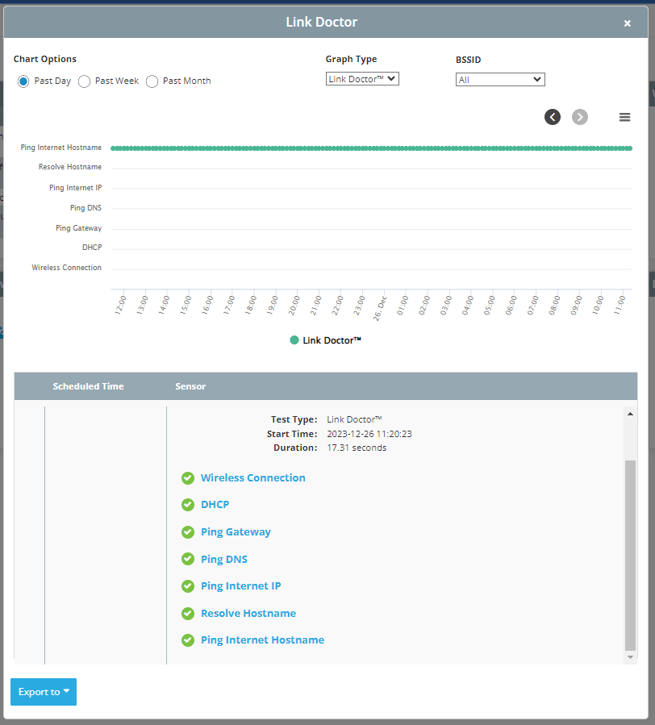The image size is (655, 725).
Task: Open the BSSID dropdown
Action: (500, 80)
